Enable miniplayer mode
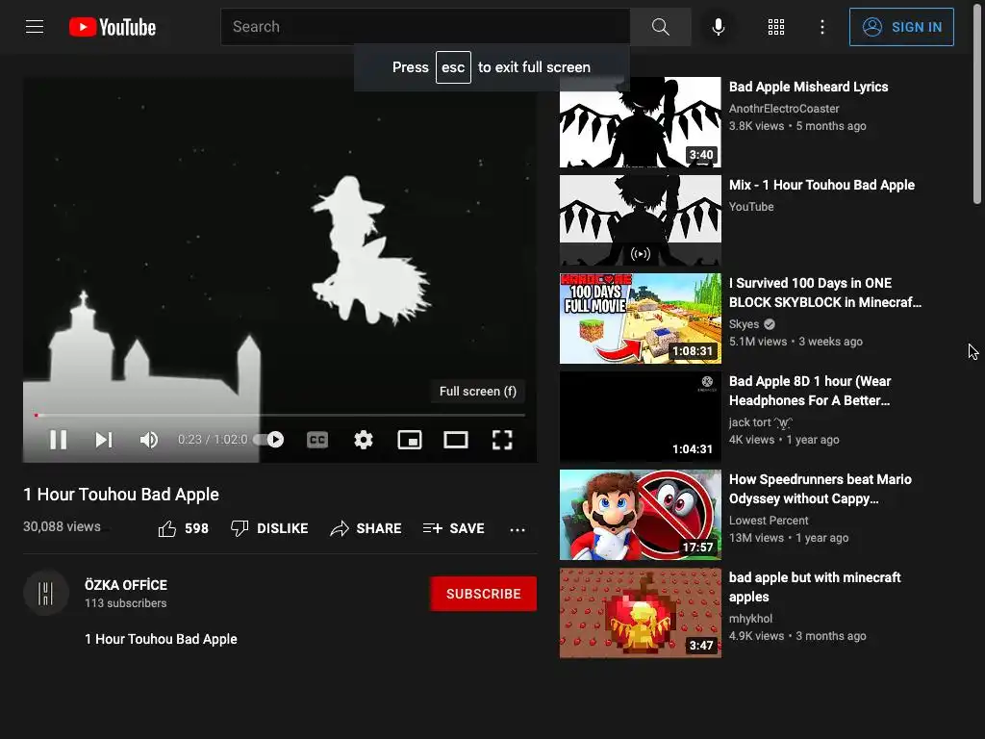Screen dimensions: 985x739 [410, 439]
